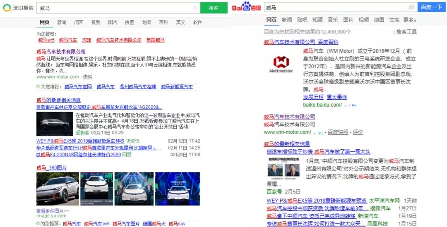Open 威马的最新相关消息 heading link

[x=58, y=100]
